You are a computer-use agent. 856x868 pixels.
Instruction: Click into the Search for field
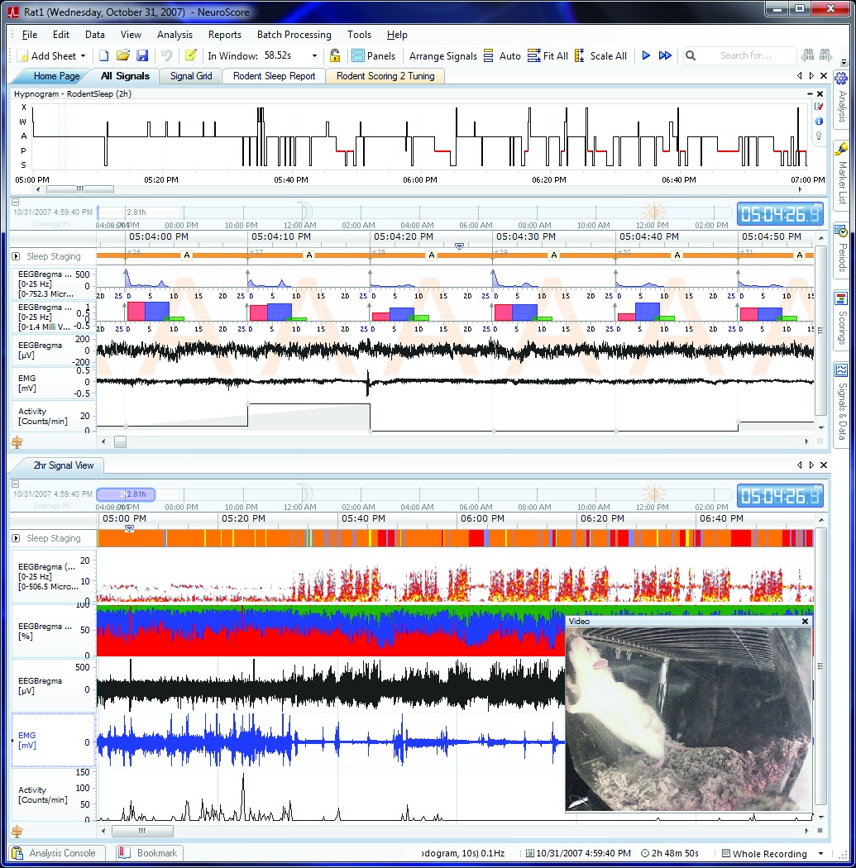coord(744,55)
